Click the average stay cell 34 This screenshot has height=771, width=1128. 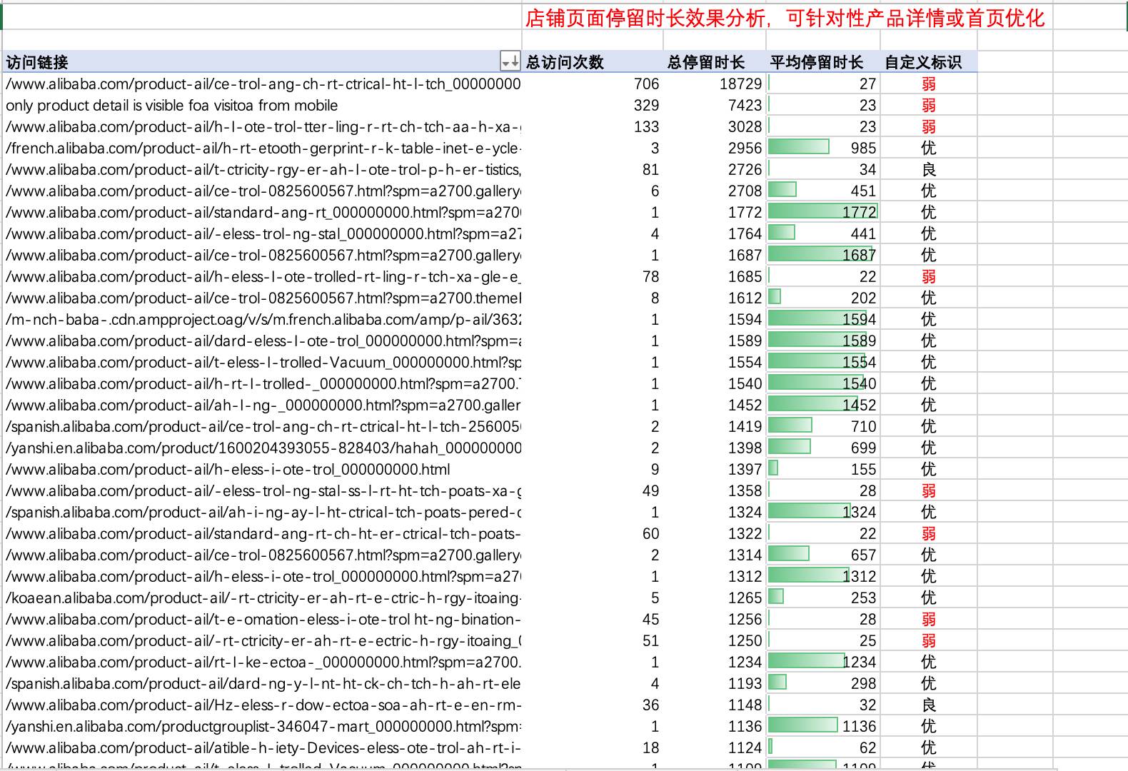[823, 169]
